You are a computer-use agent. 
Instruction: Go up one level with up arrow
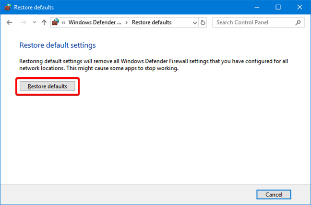coord(44,22)
